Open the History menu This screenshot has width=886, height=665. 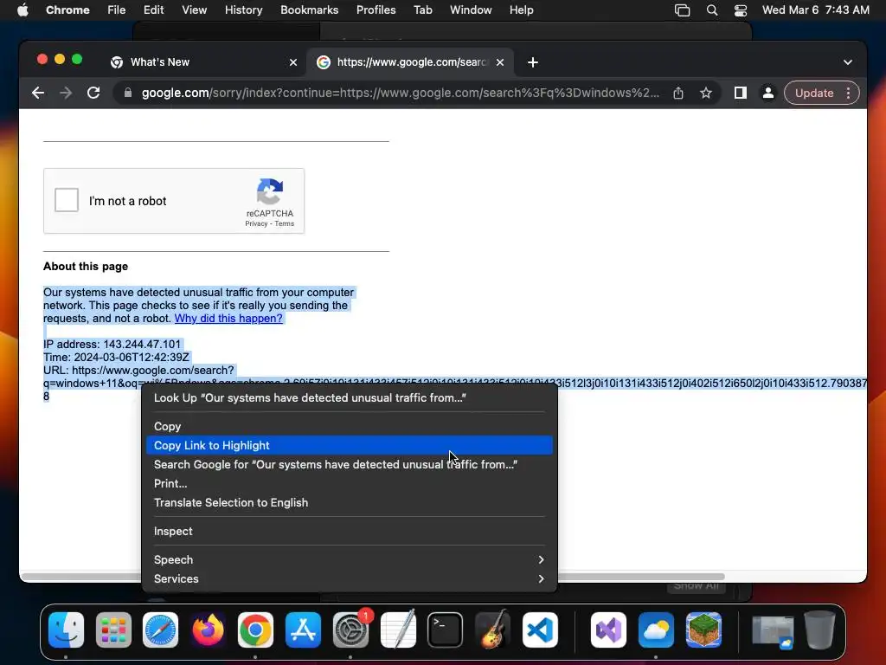tap(243, 10)
